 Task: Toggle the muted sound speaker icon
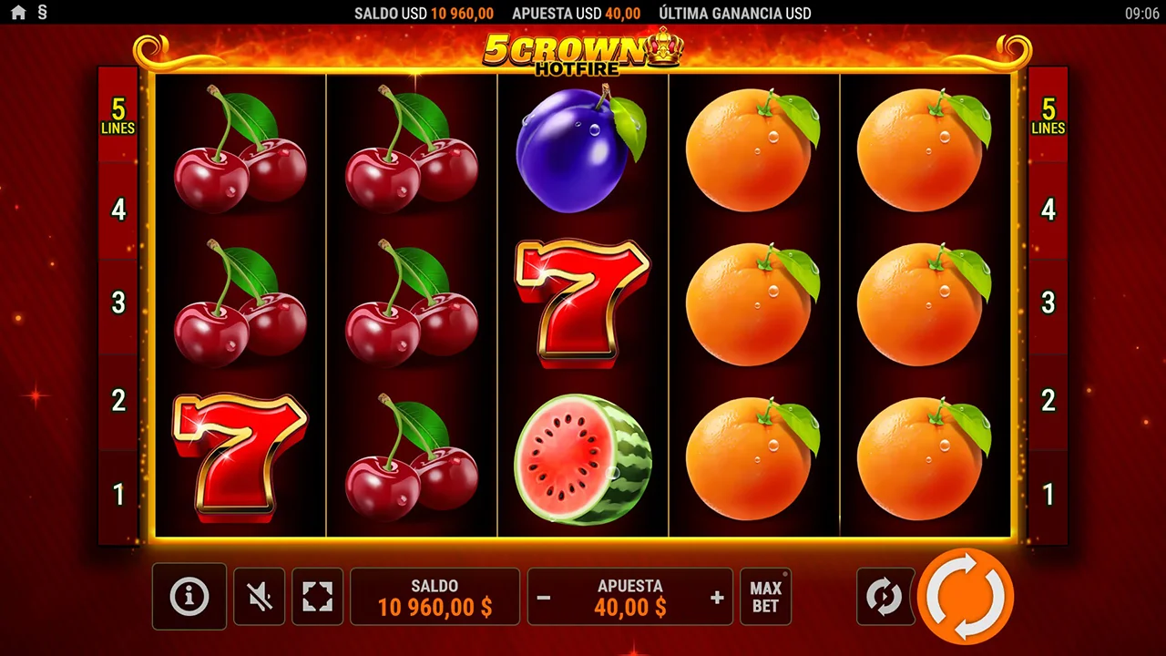point(260,597)
